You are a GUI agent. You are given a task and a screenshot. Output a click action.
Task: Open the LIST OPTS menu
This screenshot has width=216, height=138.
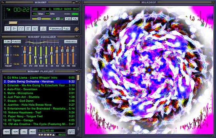tap(71, 132)
